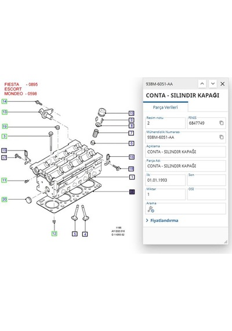Copy the FINIS number 6847749

click(x=221, y=123)
